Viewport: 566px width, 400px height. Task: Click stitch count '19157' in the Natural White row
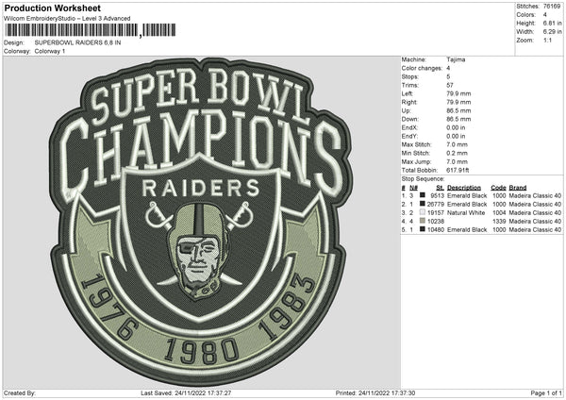[x=436, y=212]
